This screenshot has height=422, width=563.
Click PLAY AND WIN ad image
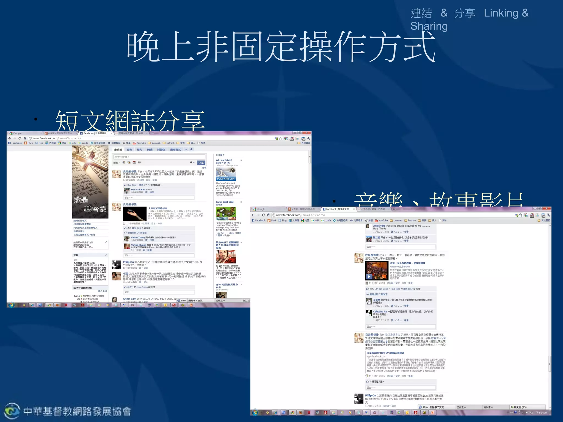click(x=226, y=174)
